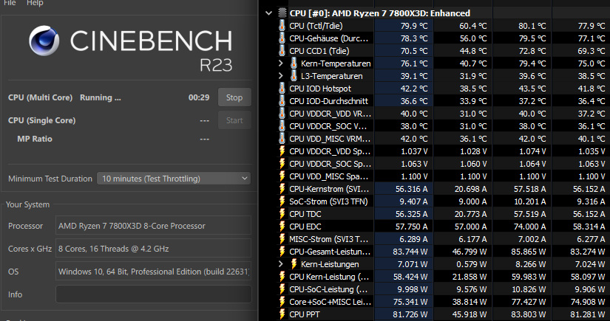Click the 9.407 A SoC-Strom current value
Viewport: 610px width, 321px height.
click(414, 201)
